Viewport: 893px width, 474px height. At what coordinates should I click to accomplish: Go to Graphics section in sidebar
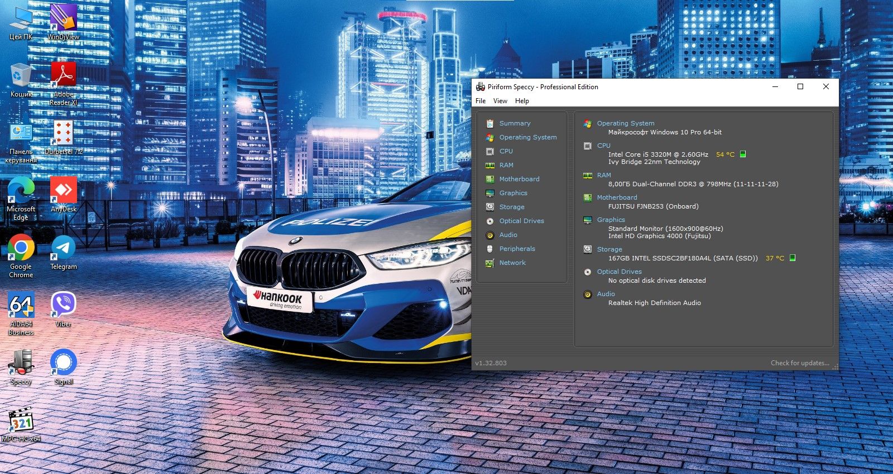click(513, 193)
